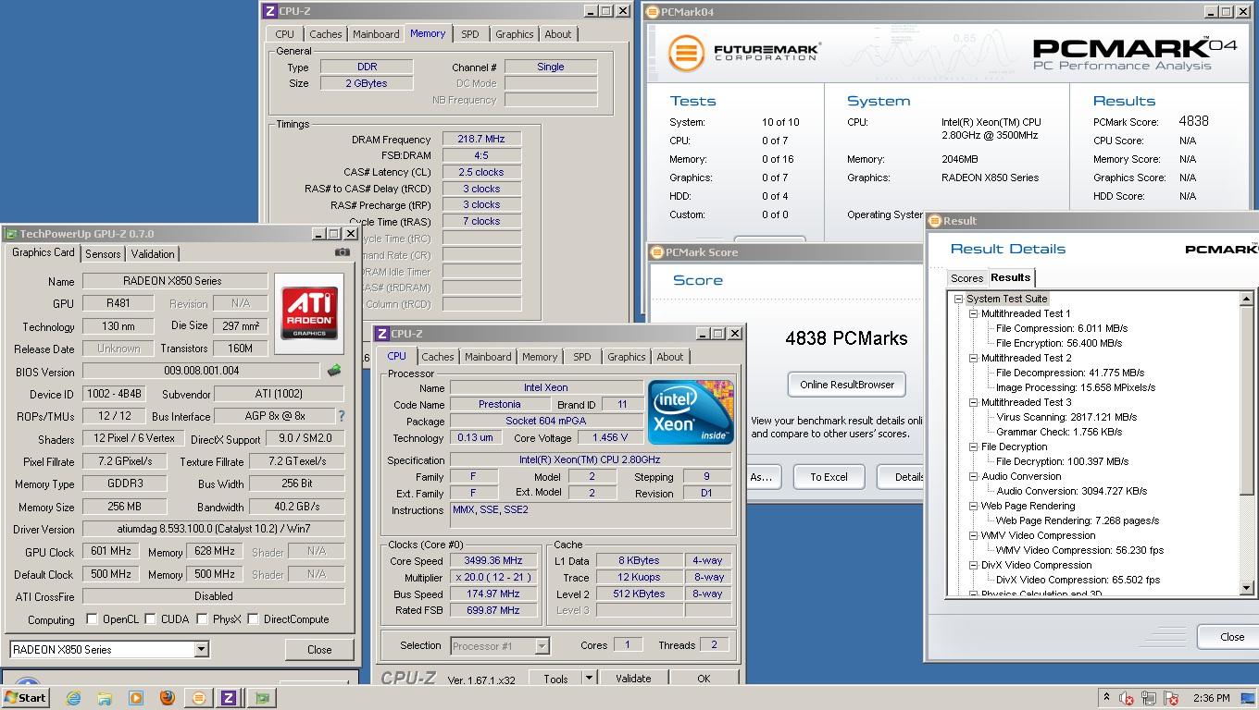1259x710 pixels.
Task: Click the Core Speed value field 3499.36 MHz
Action: pyautogui.click(x=494, y=560)
